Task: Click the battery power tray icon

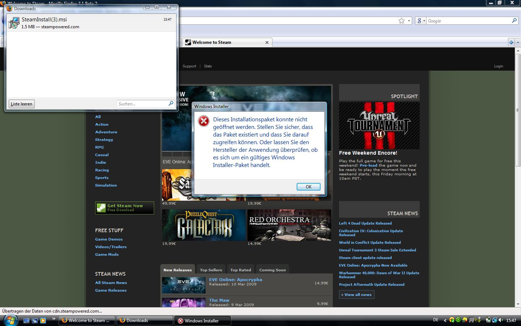Action: coord(488,320)
